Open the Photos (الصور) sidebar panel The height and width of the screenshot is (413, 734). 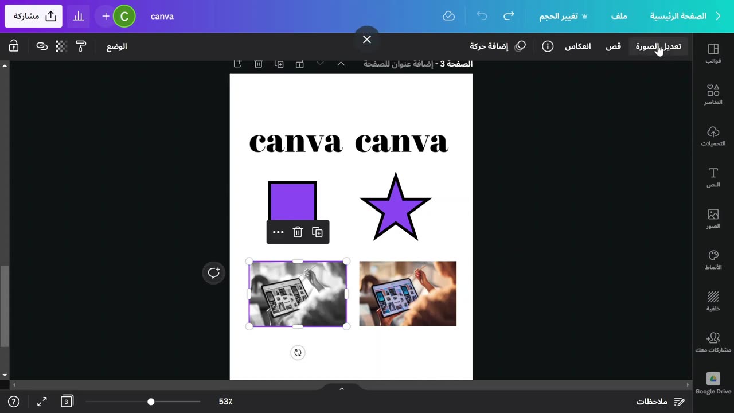coord(713,219)
